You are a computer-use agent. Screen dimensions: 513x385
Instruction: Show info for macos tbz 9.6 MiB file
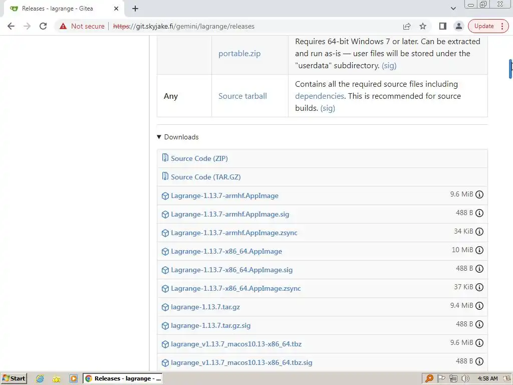(479, 343)
